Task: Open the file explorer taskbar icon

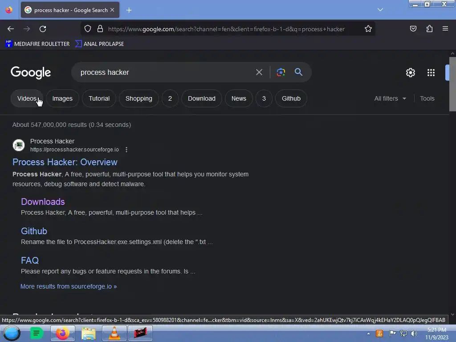Action: tap(89, 333)
